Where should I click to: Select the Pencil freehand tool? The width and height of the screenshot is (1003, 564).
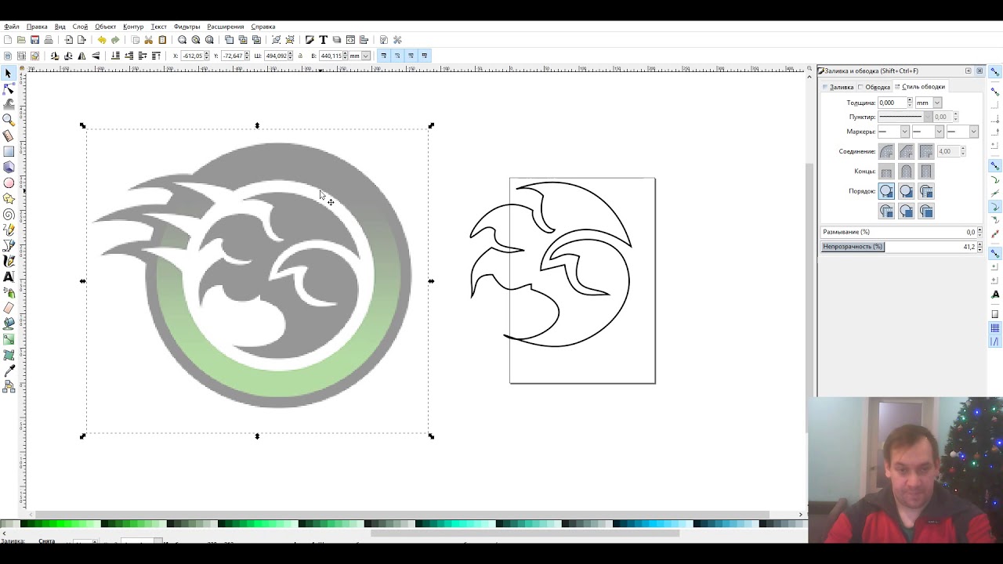(9, 230)
